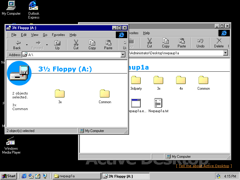Click View Channels quick launch icon
This screenshot has width=240, height=180.
coord(45,176)
